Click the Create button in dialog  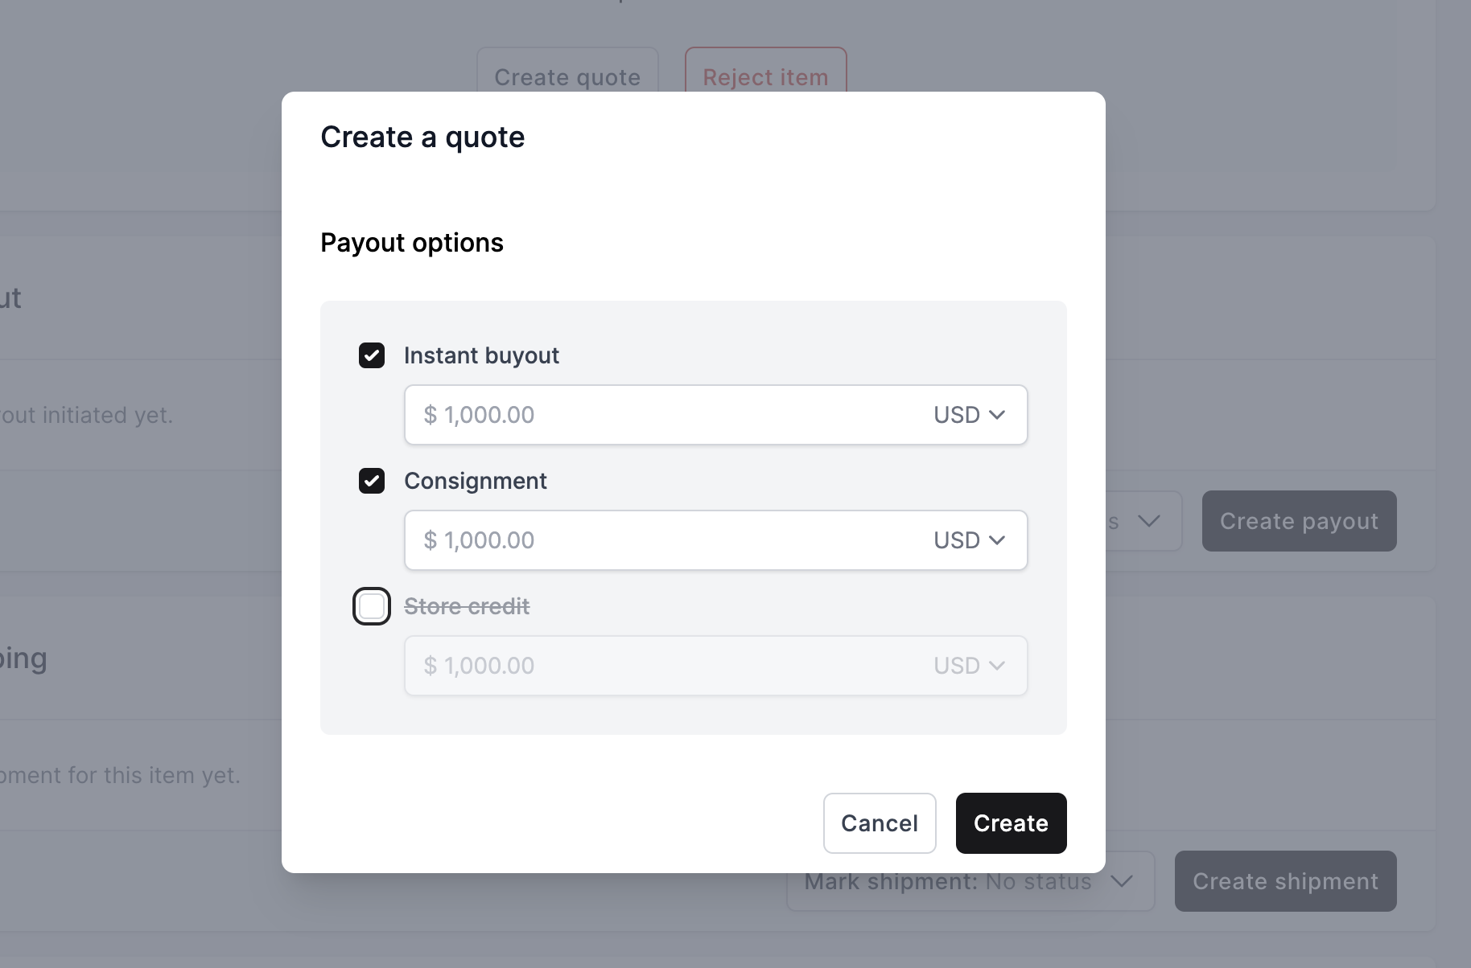pyautogui.click(x=1011, y=823)
